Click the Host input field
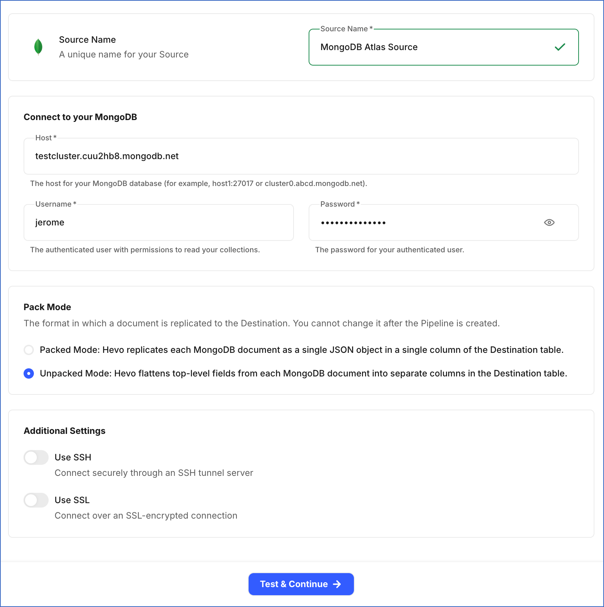This screenshot has width=604, height=607. pyautogui.click(x=301, y=156)
